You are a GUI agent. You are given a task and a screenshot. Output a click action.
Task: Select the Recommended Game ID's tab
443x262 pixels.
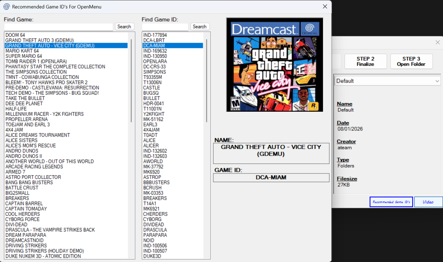pyautogui.click(x=391, y=202)
